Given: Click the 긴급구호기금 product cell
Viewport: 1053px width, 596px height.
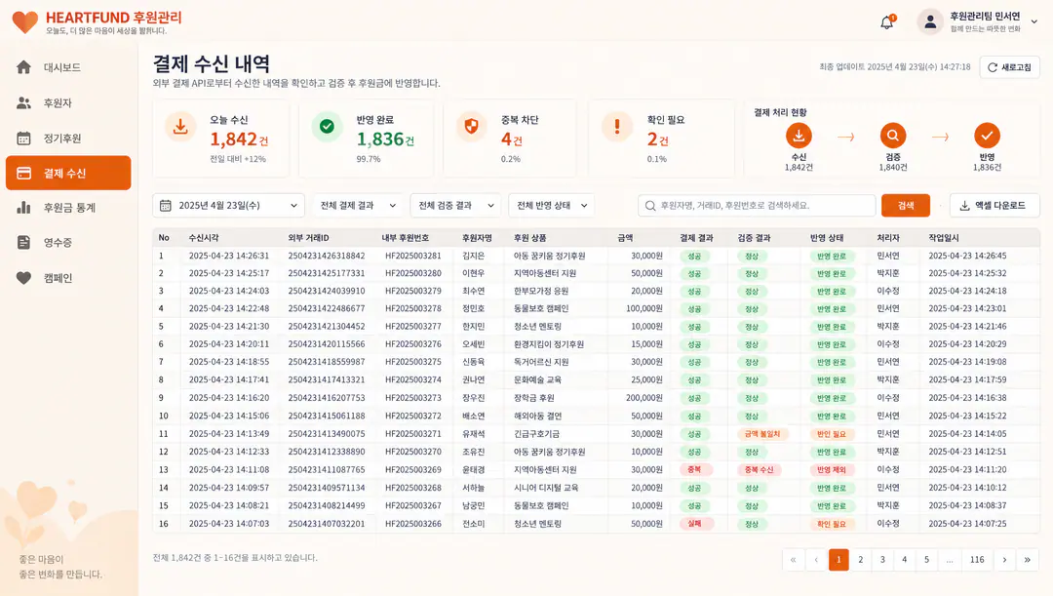Looking at the screenshot, I should (x=536, y=434).
